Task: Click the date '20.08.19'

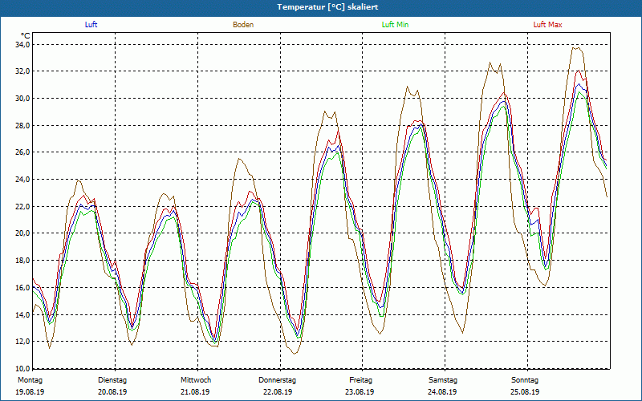Action: point(112,392)
